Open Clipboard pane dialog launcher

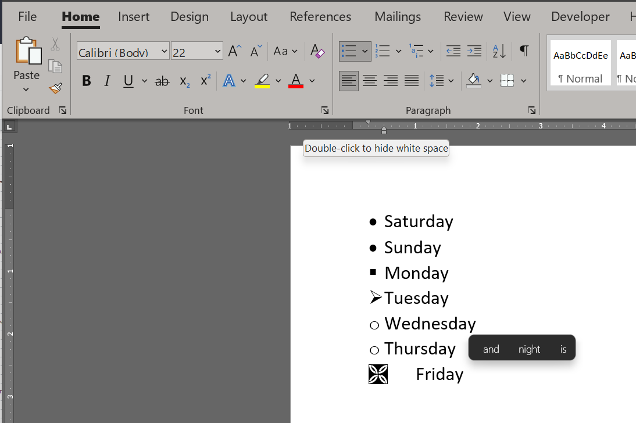click(62, 110)
